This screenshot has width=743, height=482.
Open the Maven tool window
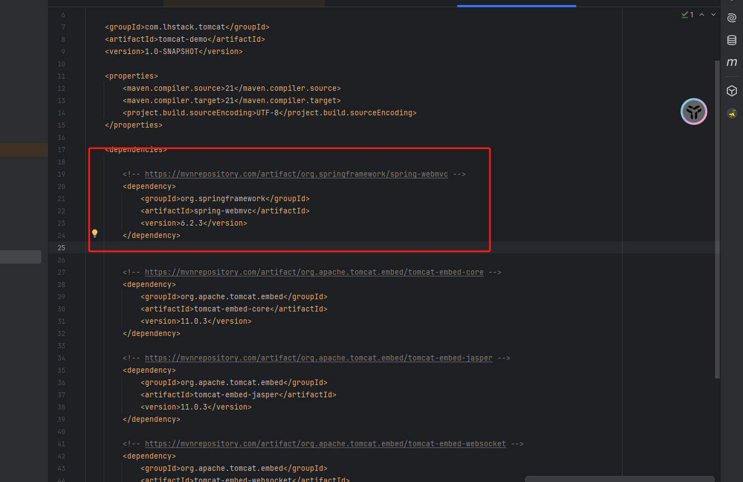pyautogui.click(x=732, y=63)
